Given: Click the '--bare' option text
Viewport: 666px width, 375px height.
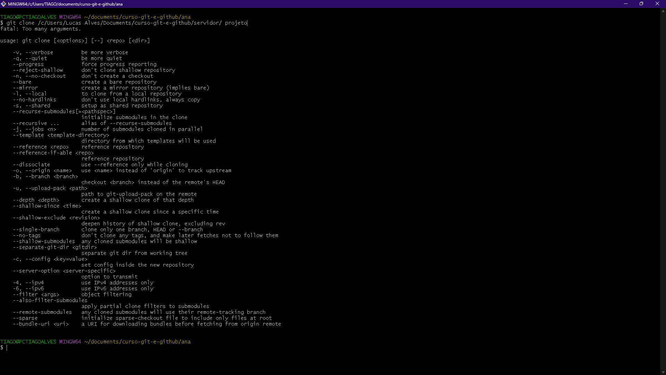Looking at the screenshot, I should (22, 82).
